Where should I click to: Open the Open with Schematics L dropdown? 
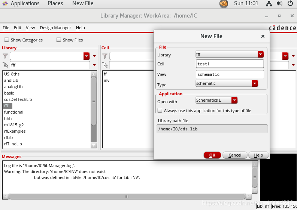coord(234,100)
